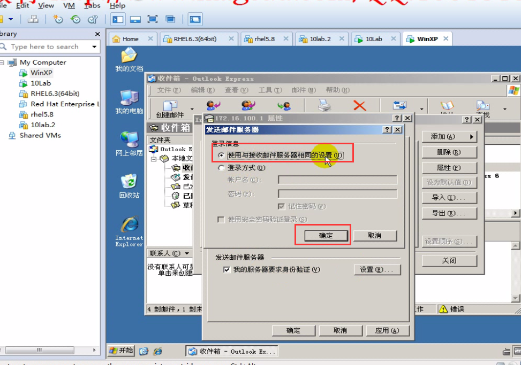Send Ctrl+Alt+Del using VMware toolbar icon
The width and height of the screenshot is (521, 365).
(33, 19)
